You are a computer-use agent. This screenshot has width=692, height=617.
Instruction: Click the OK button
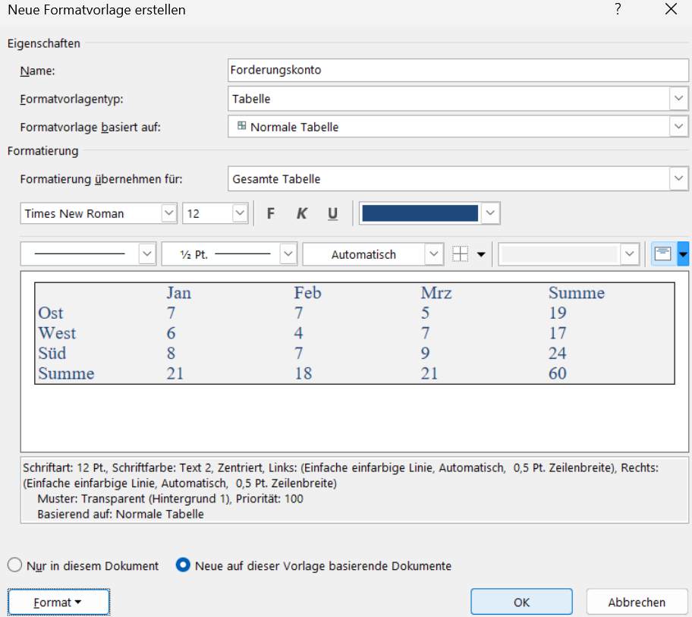point(521,603)
